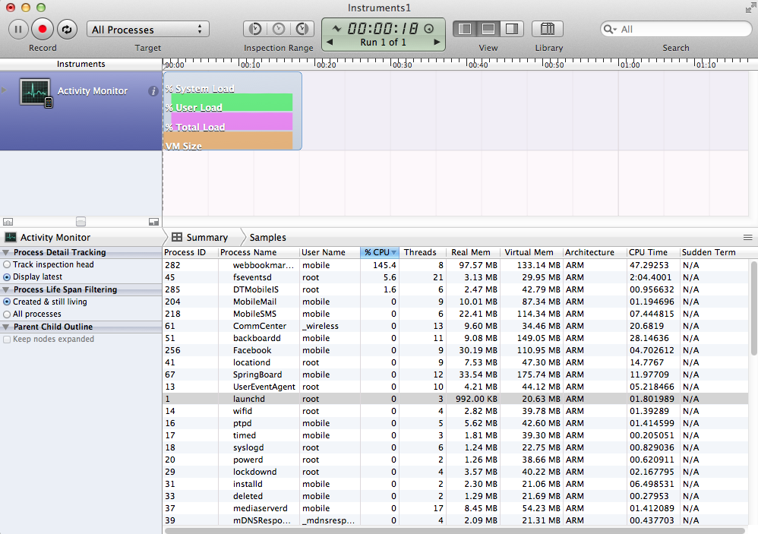Image resolution: width=758 pixels, height=534 pixels.
Task: Sort by User Name column header
Action: coord(330,252)
